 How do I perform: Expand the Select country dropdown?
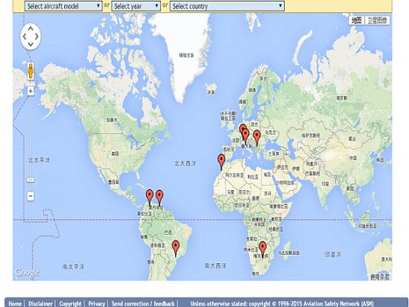227,6
